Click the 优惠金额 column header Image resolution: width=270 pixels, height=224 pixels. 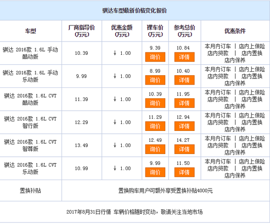(x=122, y=31)
